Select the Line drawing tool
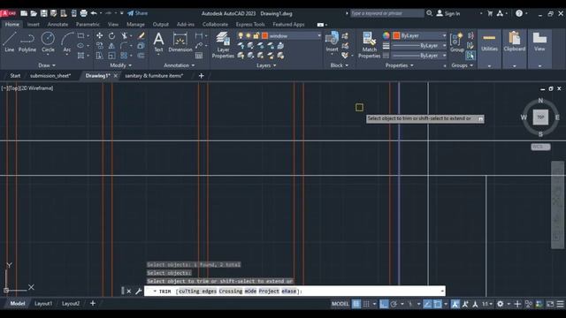The image size is (566, 318). coord(10,42)
